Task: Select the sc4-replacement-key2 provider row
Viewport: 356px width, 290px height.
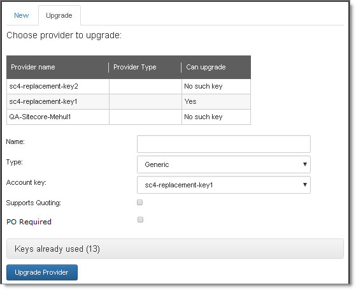Action: 129,87
